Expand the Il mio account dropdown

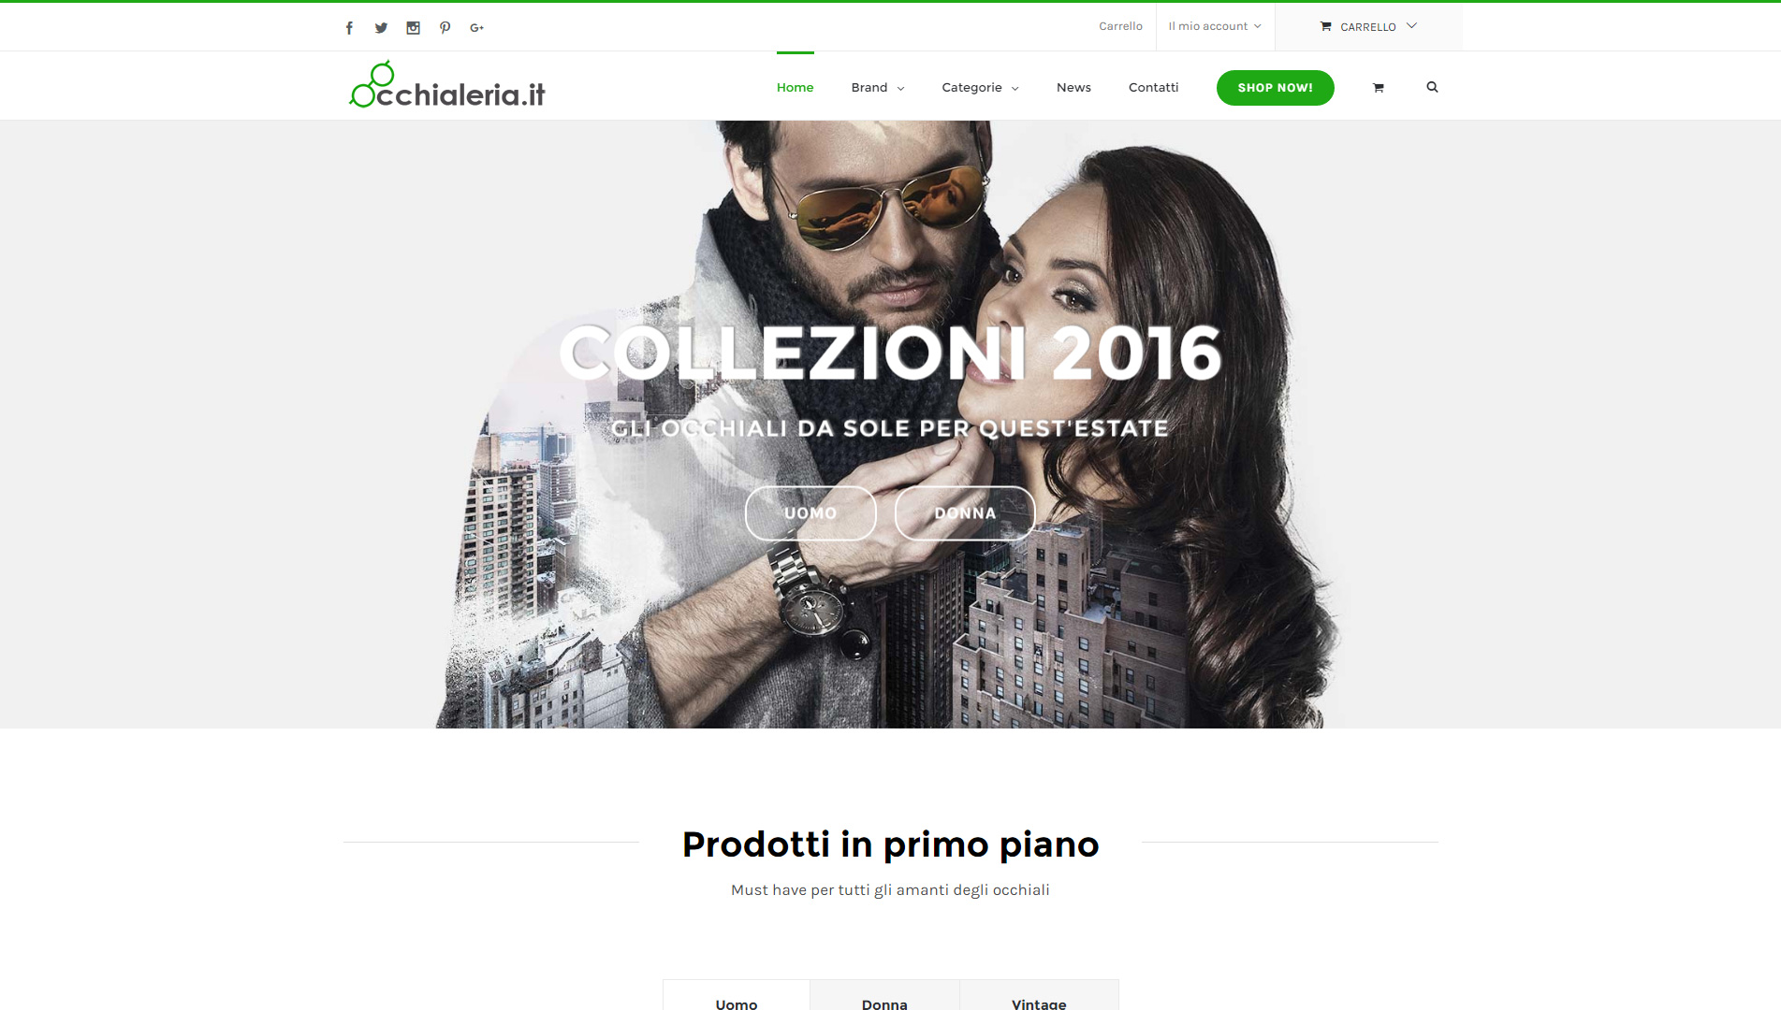(1215, 26)
